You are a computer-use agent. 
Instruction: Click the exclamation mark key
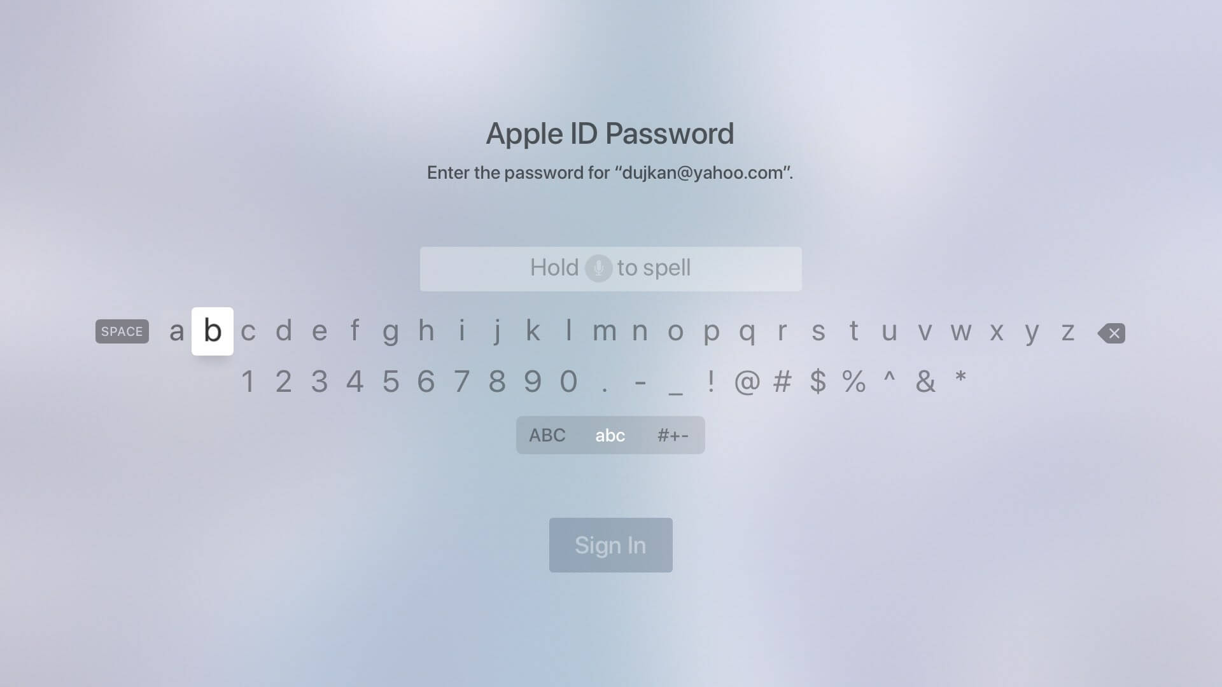click(x=710, y=381)
